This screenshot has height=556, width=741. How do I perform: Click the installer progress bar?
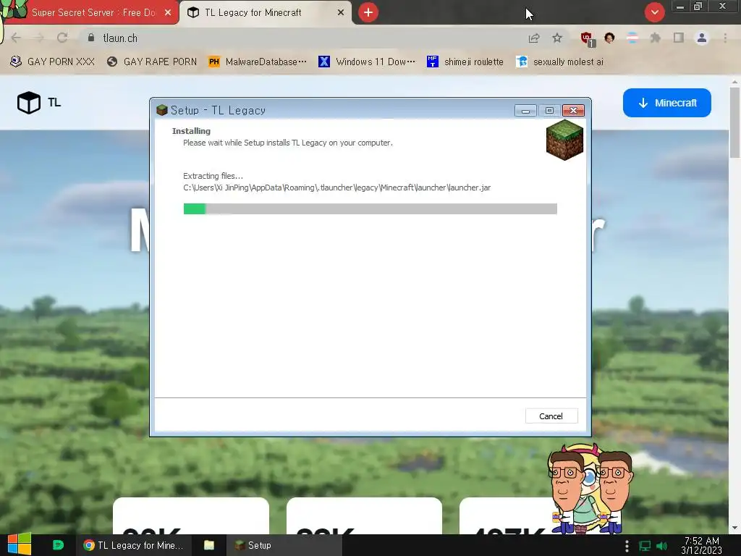pos(370,208)
